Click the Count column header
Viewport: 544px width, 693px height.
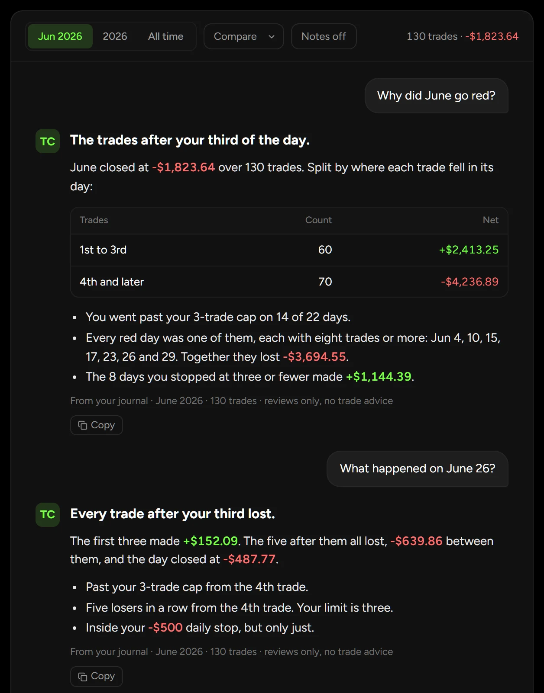[x=318, y=220]
